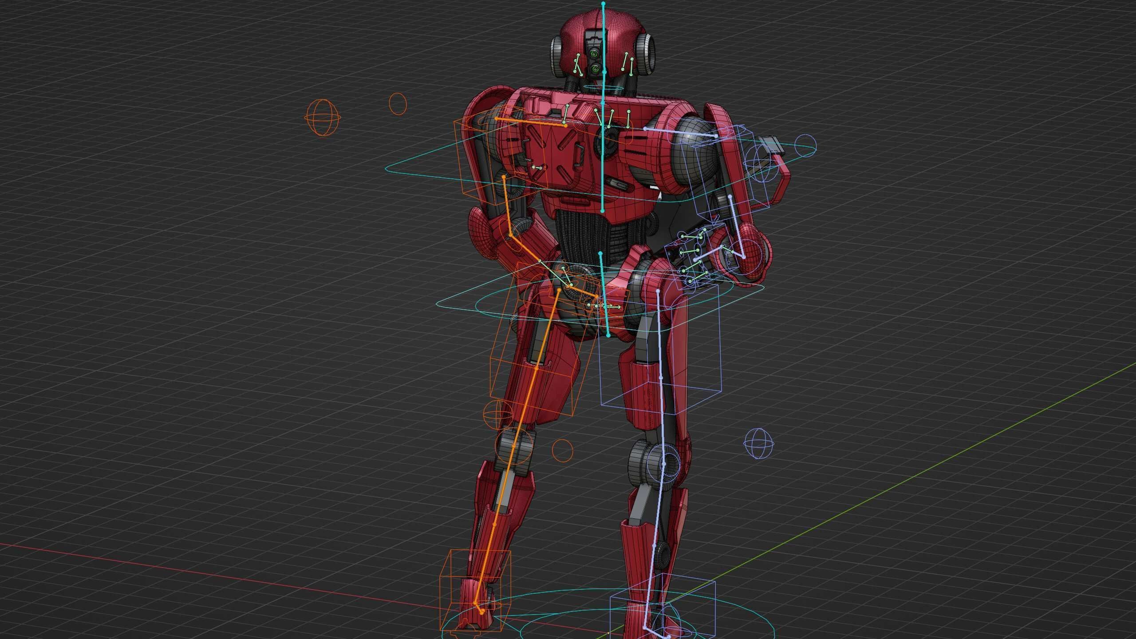Select the plain orange circle control near the shoulder
The width and height of the screenshot is (1136, 639).
(398, 104)
